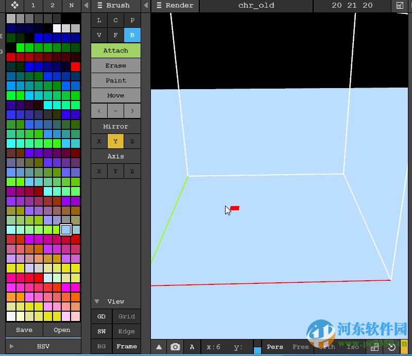
Task: Collapse the View section
Action: click(x=97, y=301)
